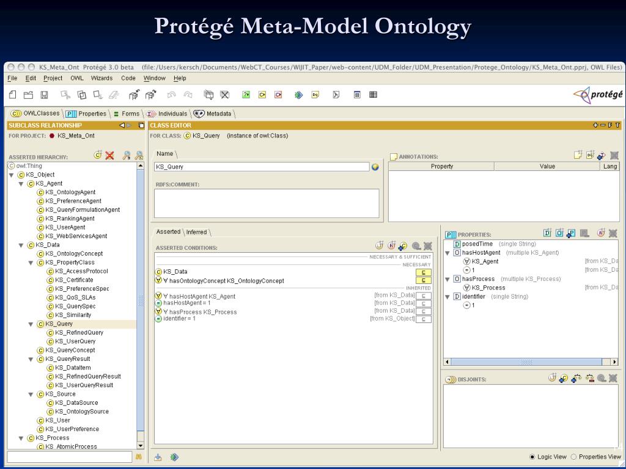Viewport: 626px width, 469px height.
Task: Open the Wizards menu
Action: point(102,78)
